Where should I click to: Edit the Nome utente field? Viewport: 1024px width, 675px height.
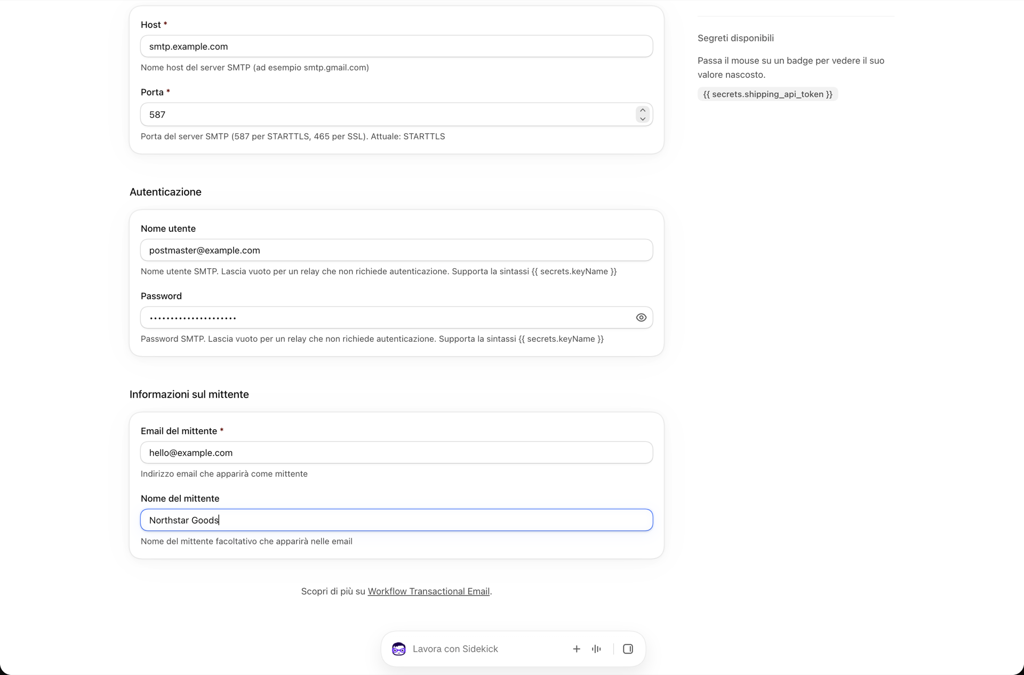coord(396,250)
